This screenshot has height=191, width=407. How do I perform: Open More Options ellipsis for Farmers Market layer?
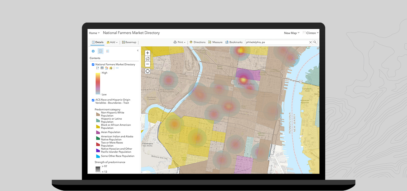pos(117,68)
